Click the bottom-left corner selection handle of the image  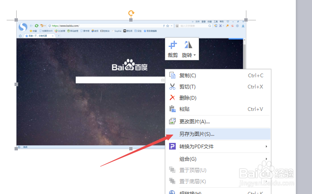(16, 149)
